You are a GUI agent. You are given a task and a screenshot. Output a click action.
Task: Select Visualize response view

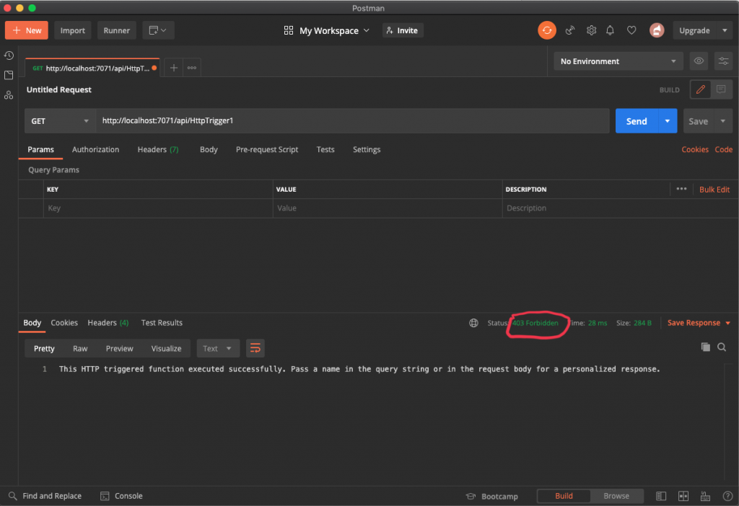(166, 348)
